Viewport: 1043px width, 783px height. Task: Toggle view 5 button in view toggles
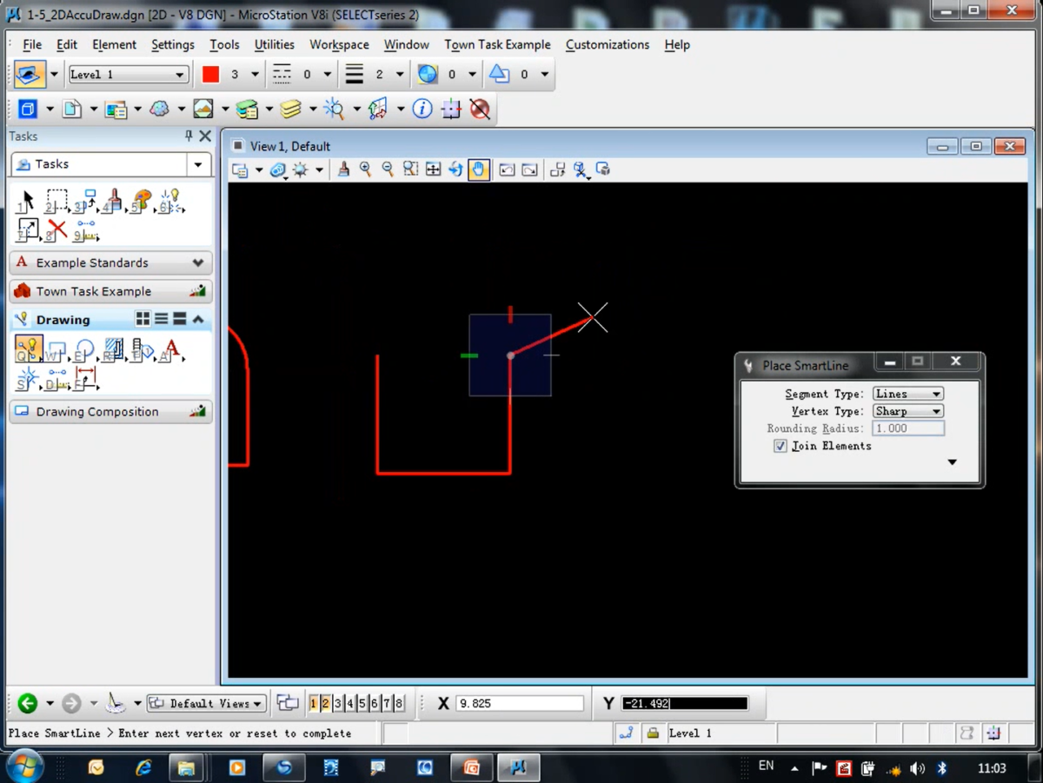[362, 703]
